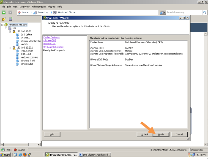Click the green back navigation arrow
The height and width of the screenshot is (159, 208).
pyautogui.click(x=3, y=12)
